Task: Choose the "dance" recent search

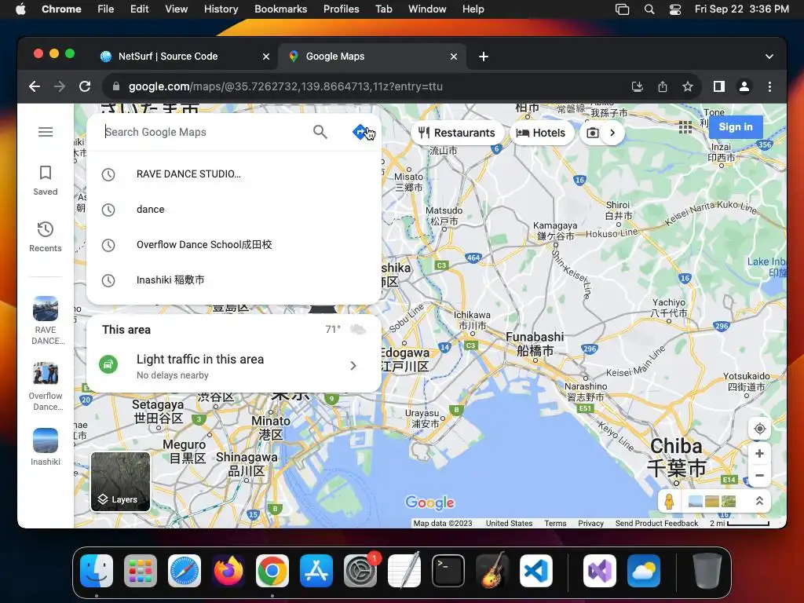Action: coord(234,209)
